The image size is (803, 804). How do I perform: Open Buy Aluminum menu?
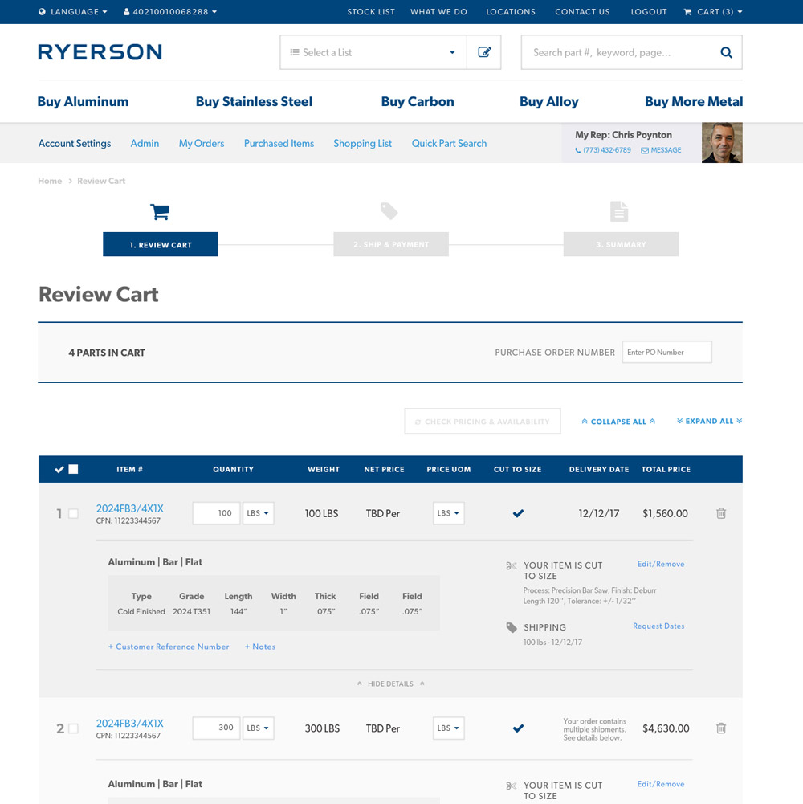pyautogui.click(x=83, y=101)
